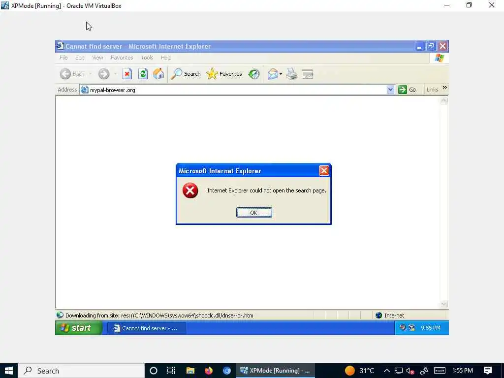Open the Tools menu

(x=147, y=58)
